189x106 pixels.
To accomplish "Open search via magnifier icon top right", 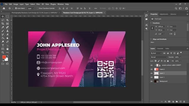I will click(x=176, y=8).
